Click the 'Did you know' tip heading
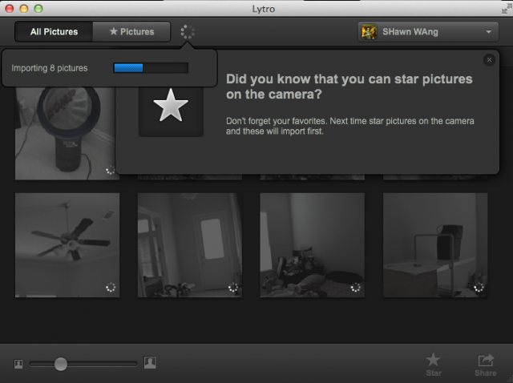The width and height of the screenshot is (513, 383). click(x=349, y=87)
